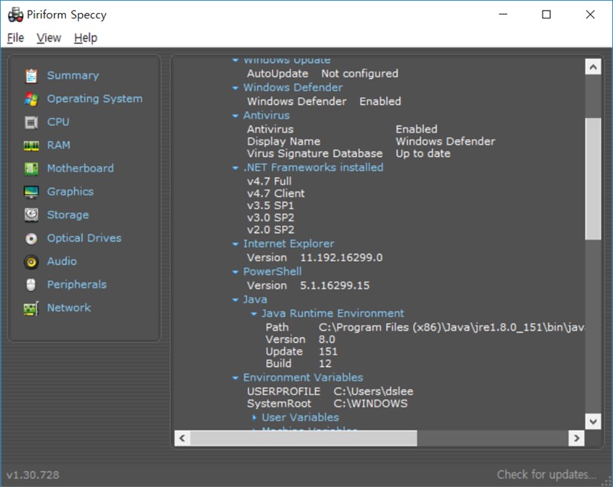This screenshot has height=487, width=613.
Task: Click the Summary clipboard icon
Action: [31, 76]
